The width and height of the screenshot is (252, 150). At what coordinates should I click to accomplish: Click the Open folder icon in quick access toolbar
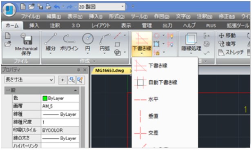click(x=31, y=7)
